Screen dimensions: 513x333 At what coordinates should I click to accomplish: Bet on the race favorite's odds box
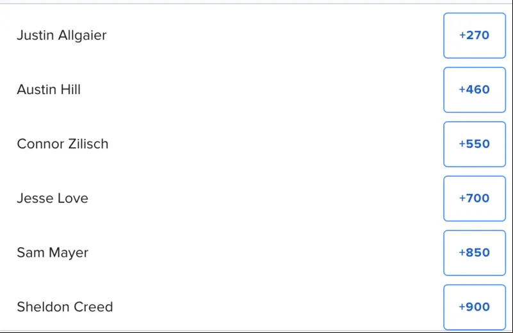coord(475,35)
